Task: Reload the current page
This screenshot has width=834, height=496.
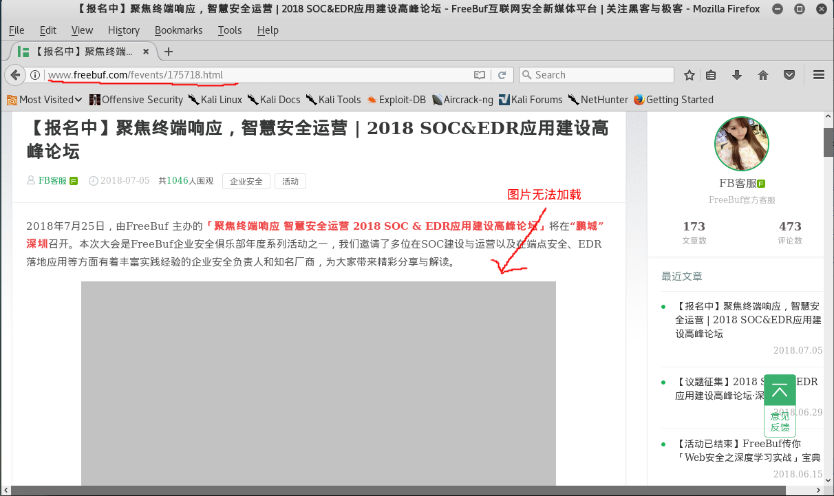Action: click(x=502, y=75)
